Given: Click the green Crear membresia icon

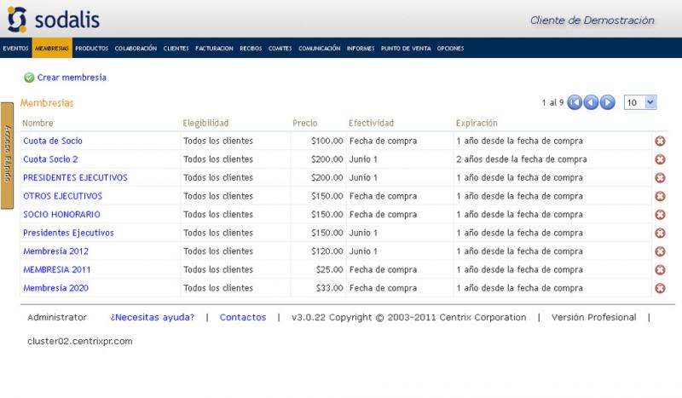Looking at the screenshot, I should (x=29, y=78).
